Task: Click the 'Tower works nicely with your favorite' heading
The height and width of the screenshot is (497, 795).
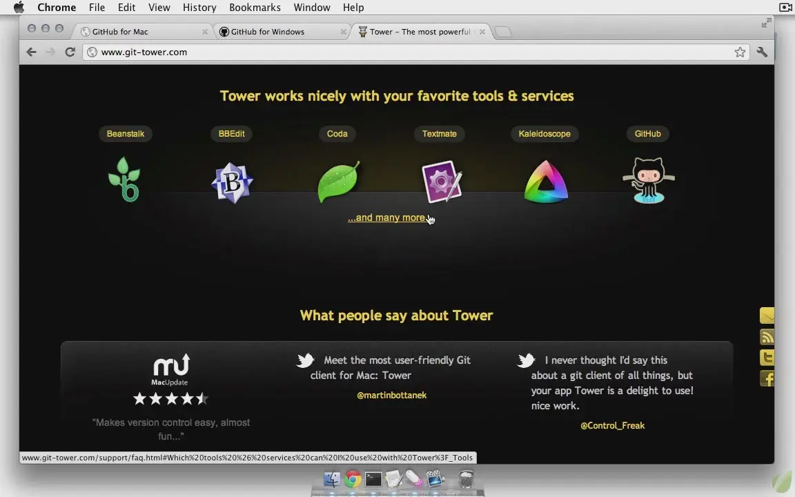Action: click(x=397, y=96)
